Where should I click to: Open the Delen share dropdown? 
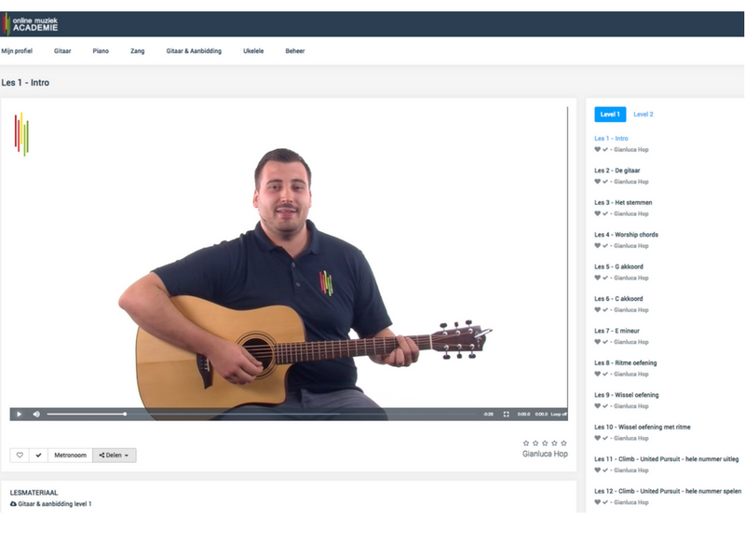(115, 456)
